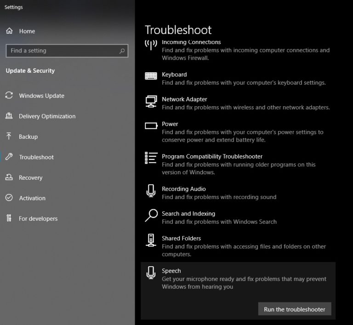Click the Speech microphone icon
The width and height of the screenshot is (353, 325).
151,273
